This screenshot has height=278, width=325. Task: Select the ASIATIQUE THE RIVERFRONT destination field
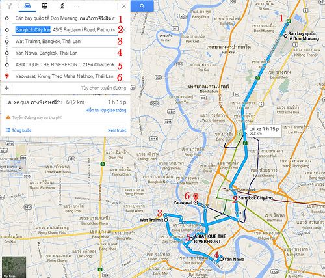[x=64, y=64]
